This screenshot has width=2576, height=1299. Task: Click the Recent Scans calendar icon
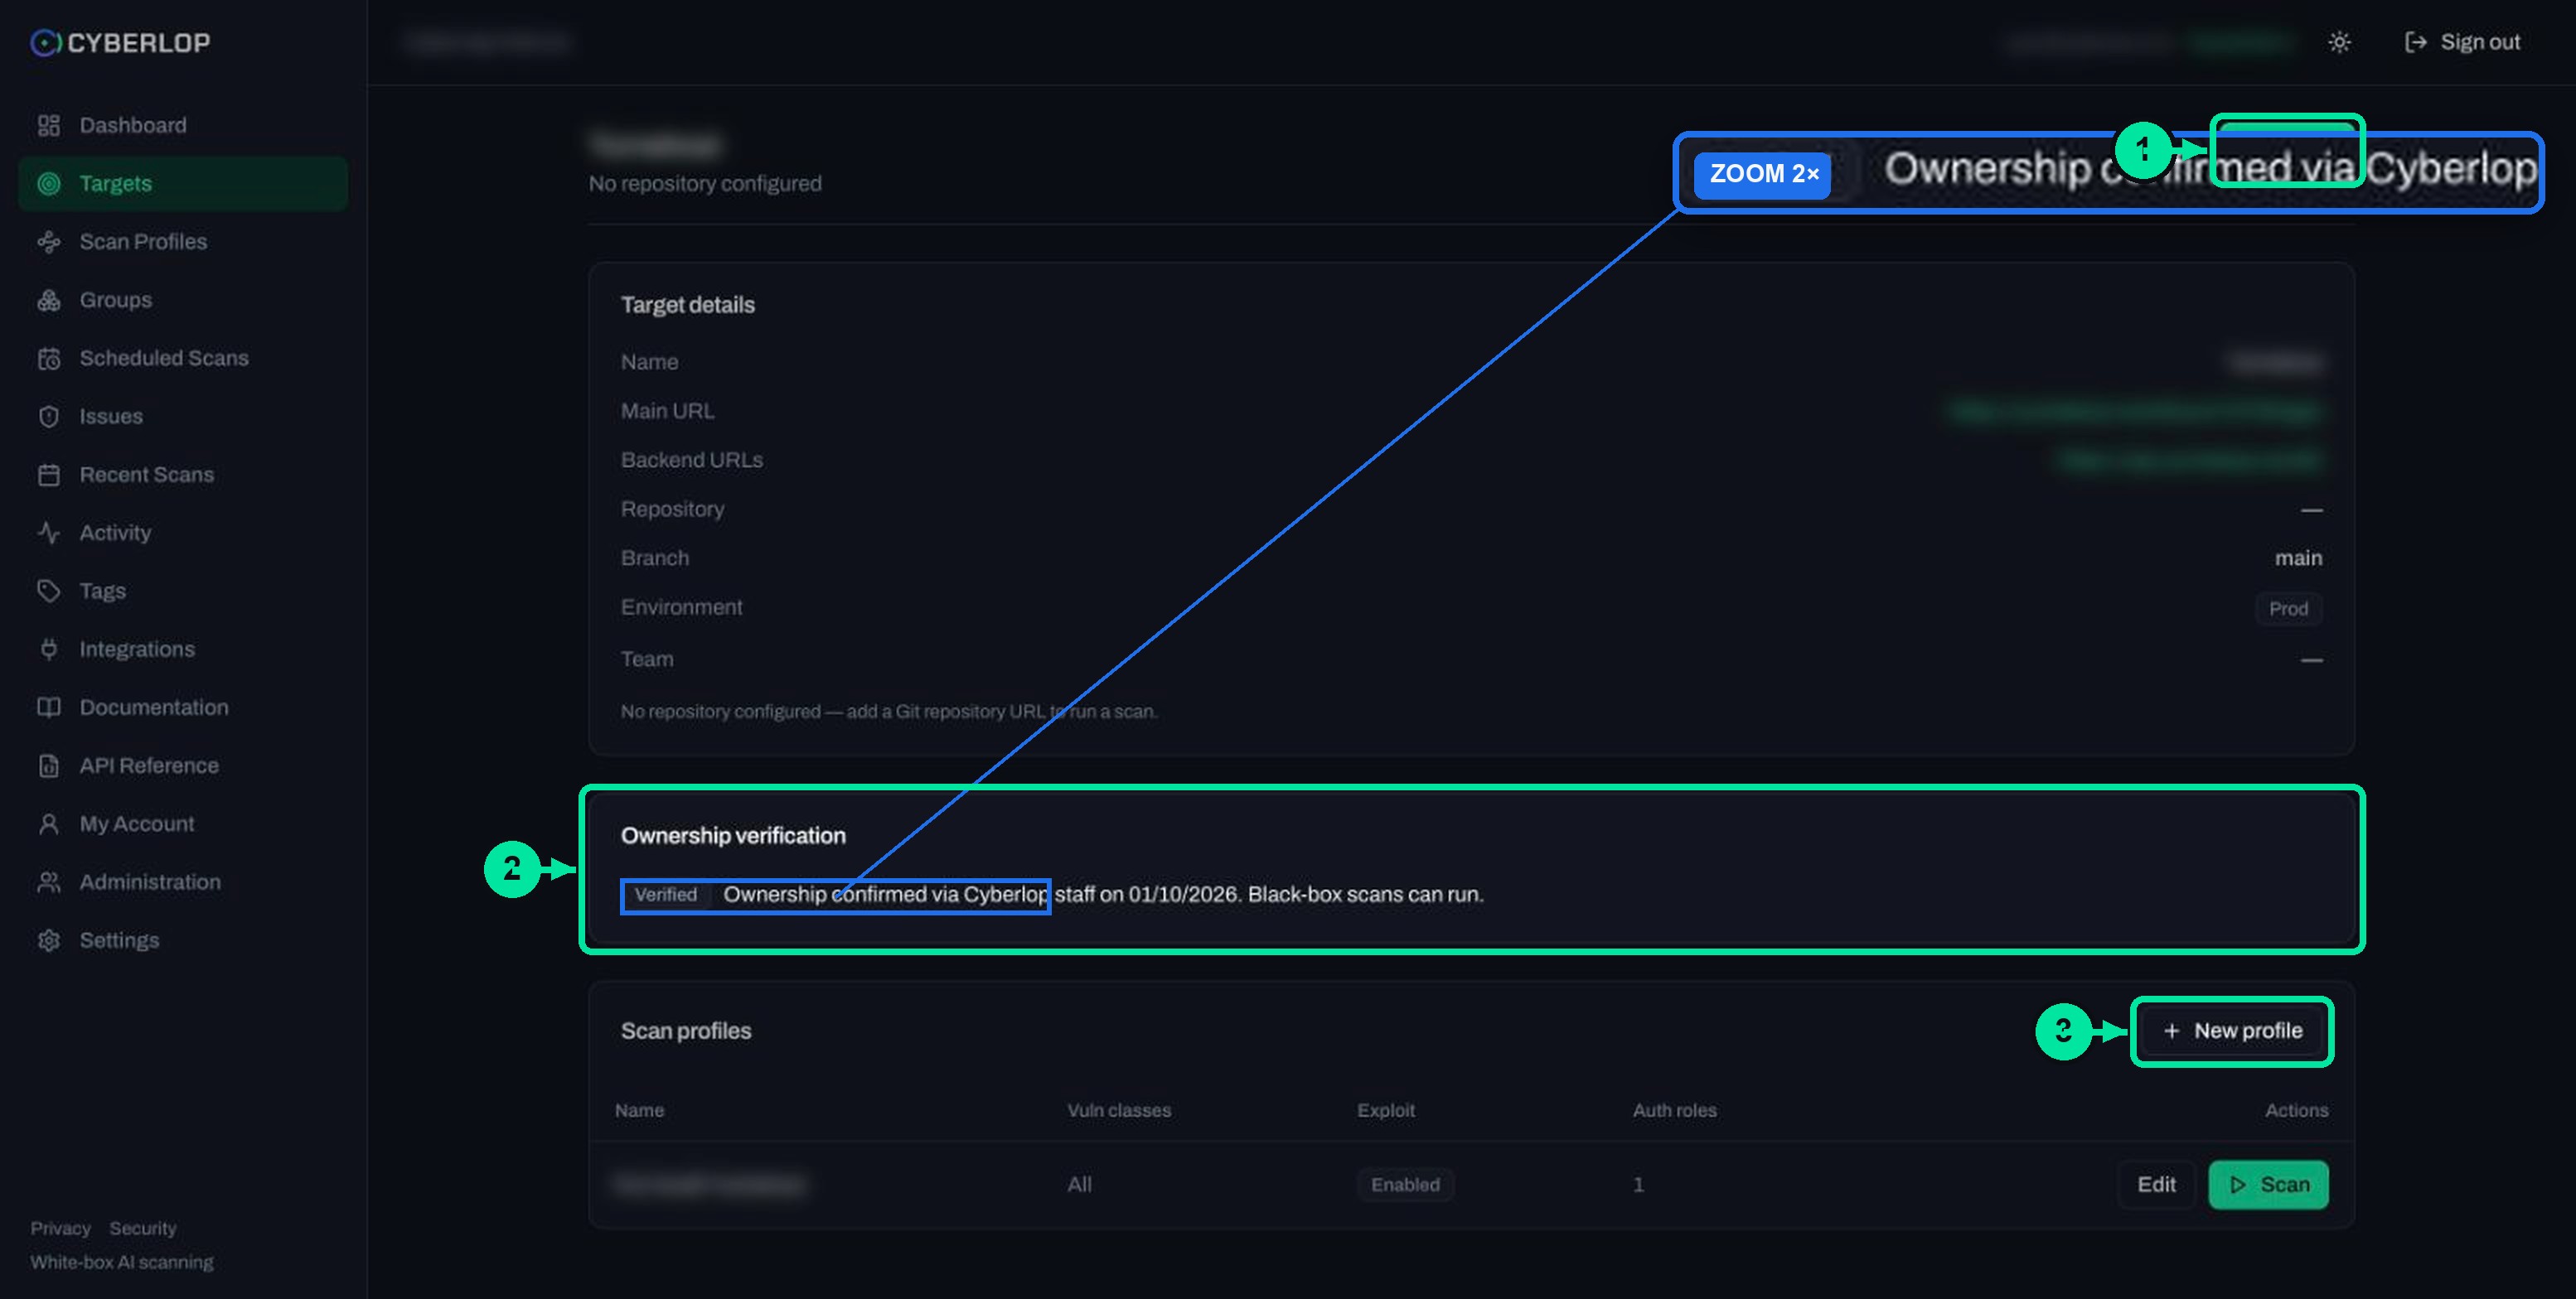click(49, 475)
